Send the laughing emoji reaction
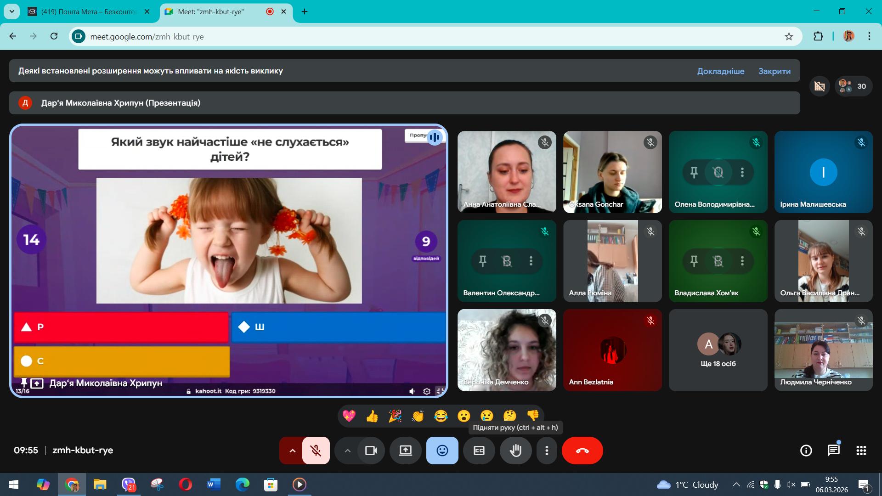 tap(441, 416)
